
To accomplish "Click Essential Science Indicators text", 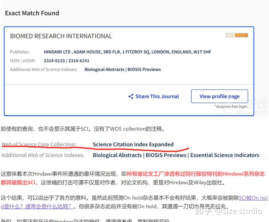I will [225, 155].
